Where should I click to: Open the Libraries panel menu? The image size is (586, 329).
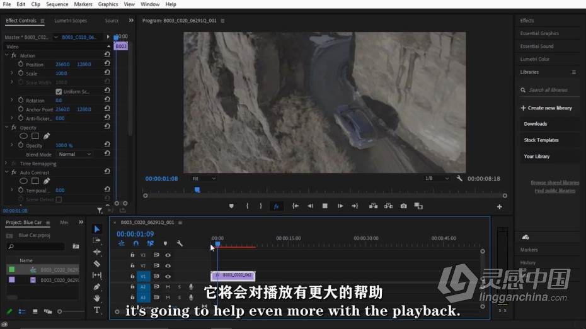[x=573, y=72]
